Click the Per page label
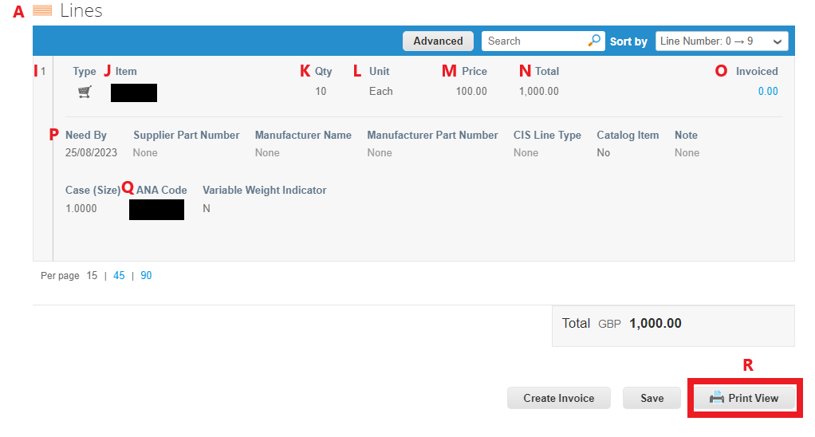Image resolution: width=815 pixels, height=437 pixels. pos(60,276)
